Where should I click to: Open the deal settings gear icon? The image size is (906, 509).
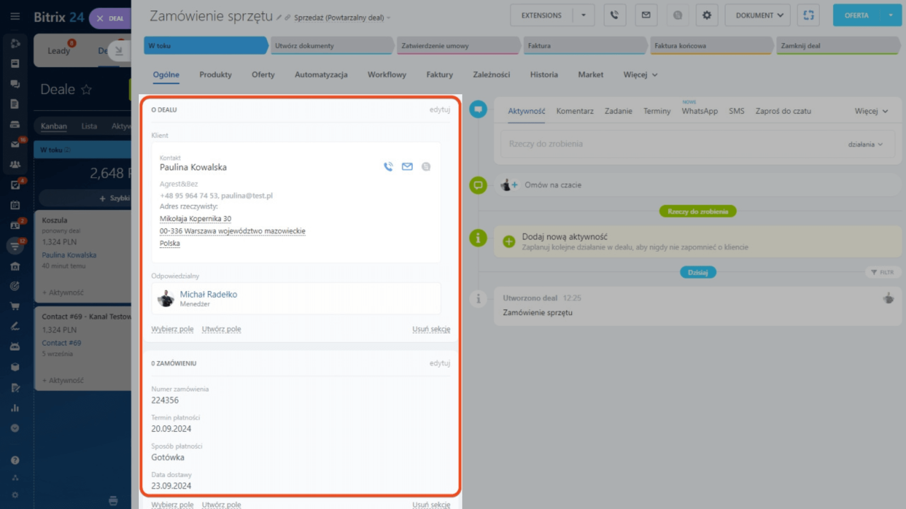tap(706, 16)
